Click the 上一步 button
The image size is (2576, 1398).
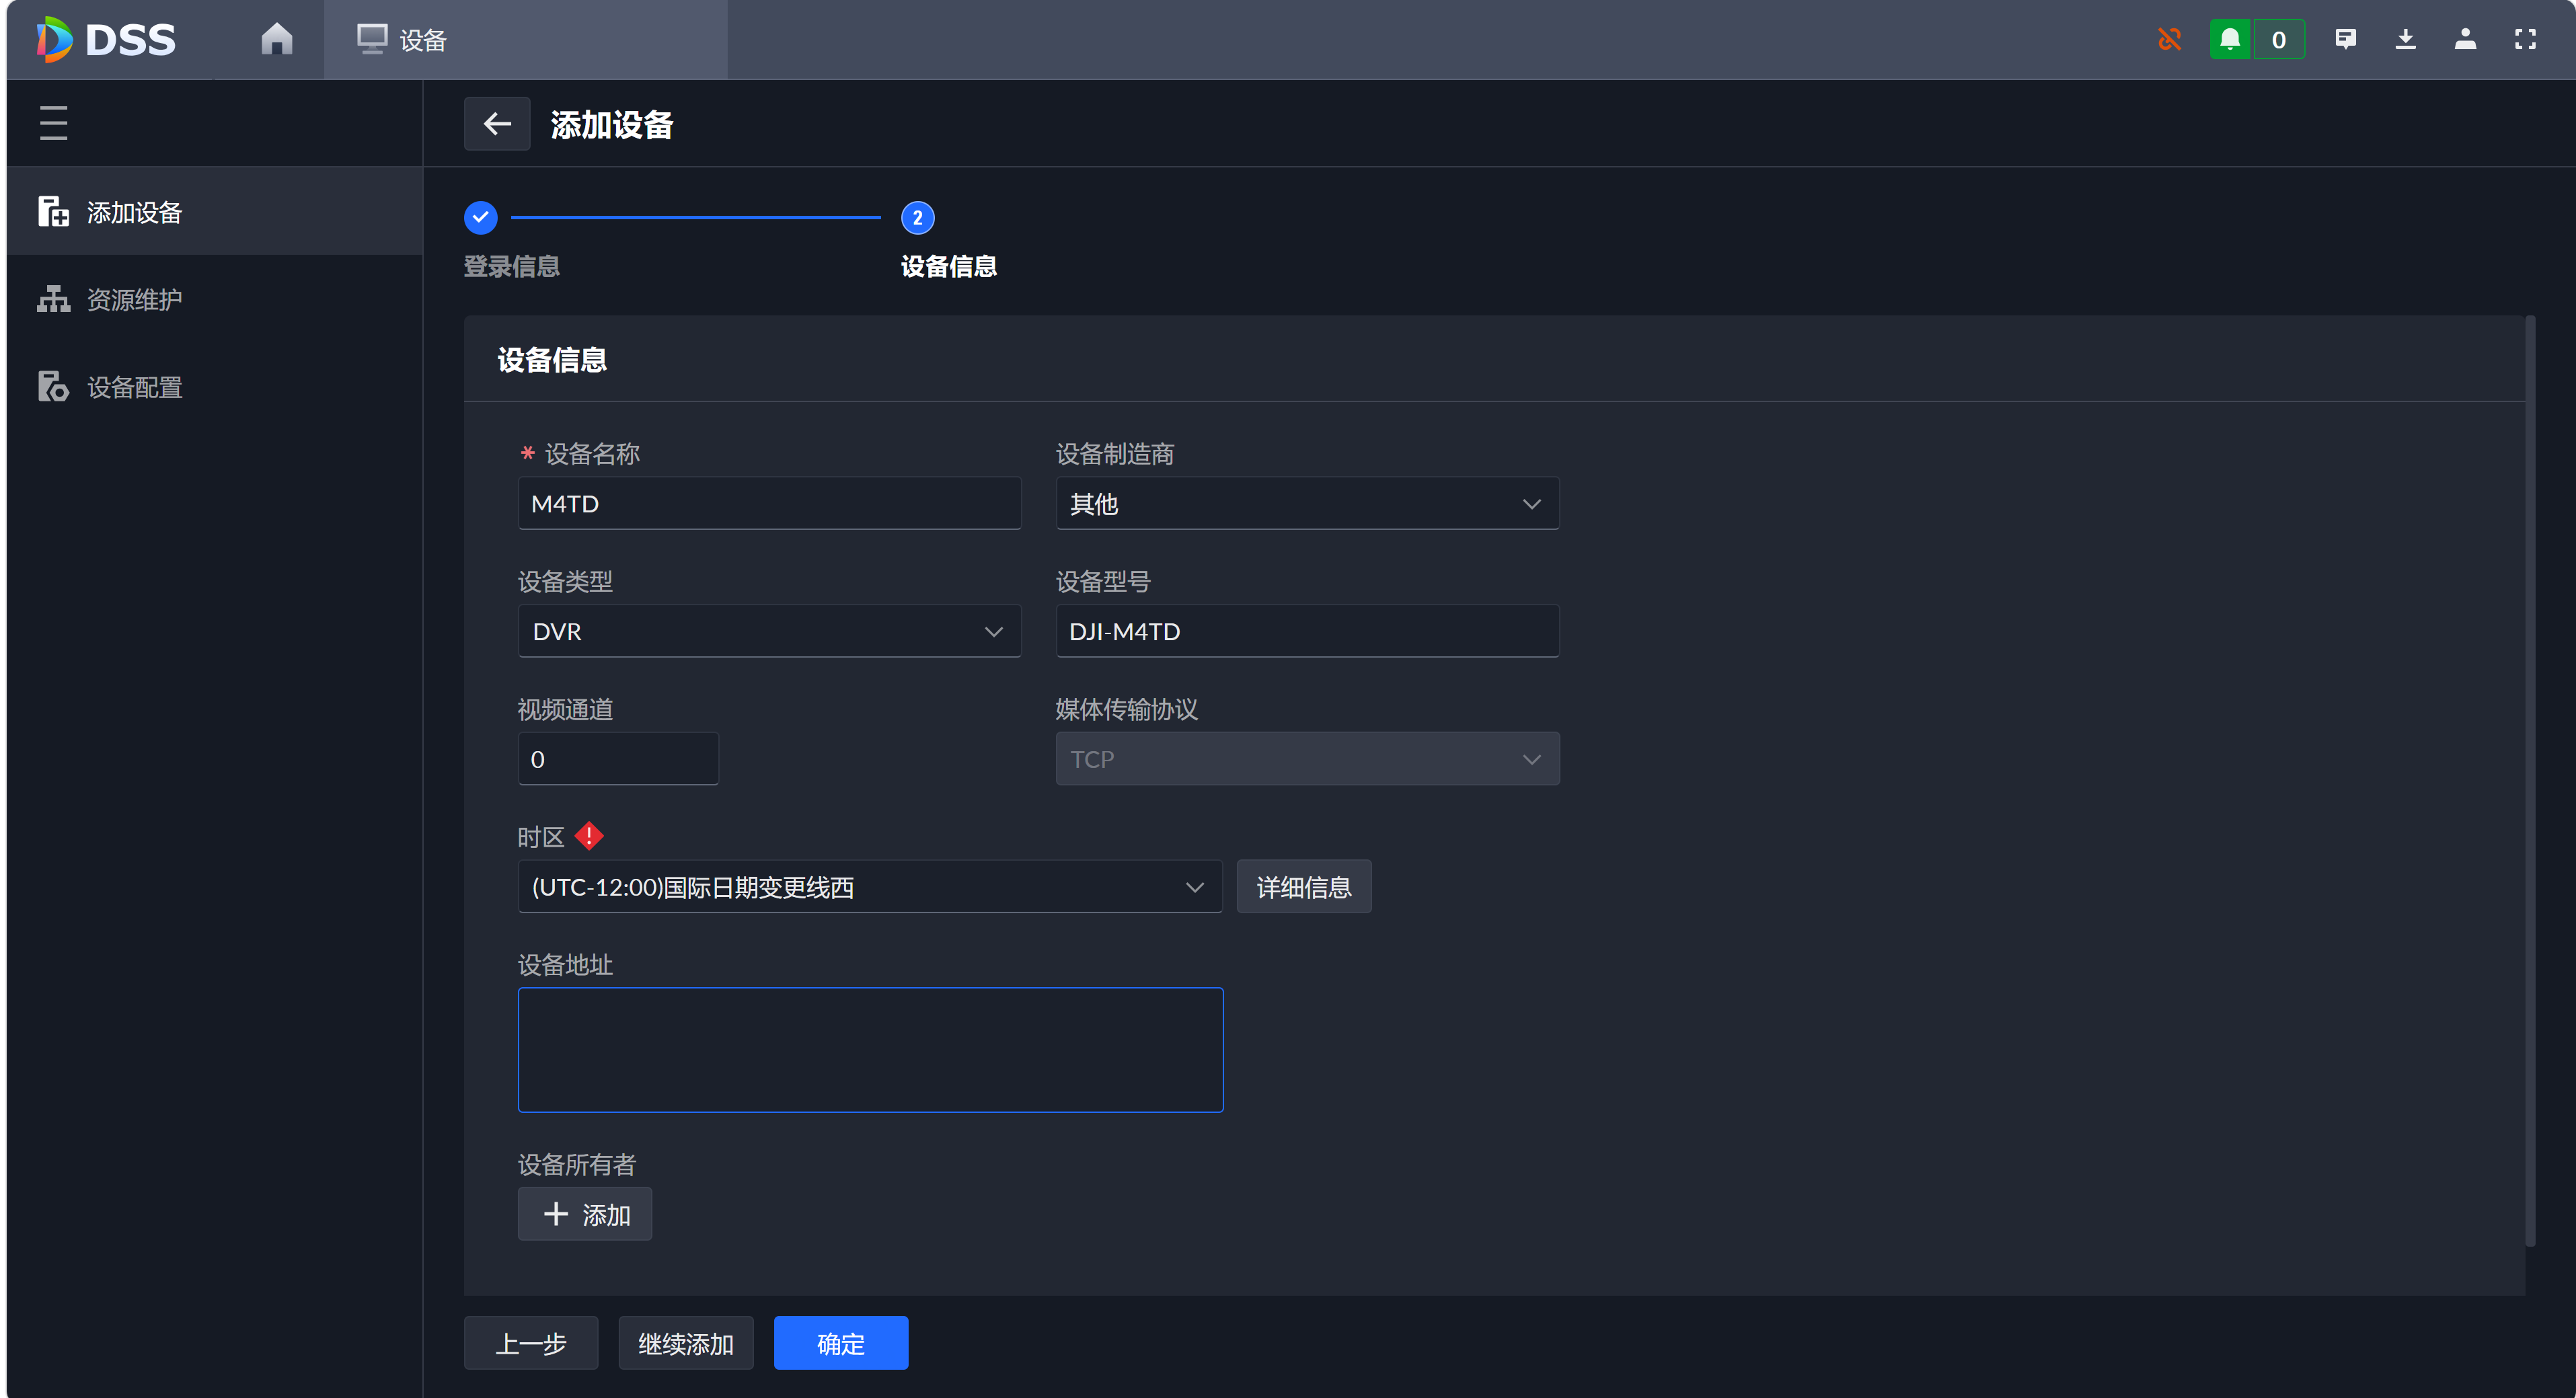[x=531, y=1343]
